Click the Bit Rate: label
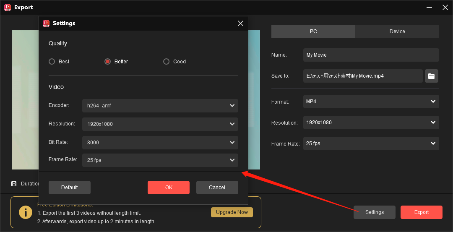453x232 pixels. 58,142
